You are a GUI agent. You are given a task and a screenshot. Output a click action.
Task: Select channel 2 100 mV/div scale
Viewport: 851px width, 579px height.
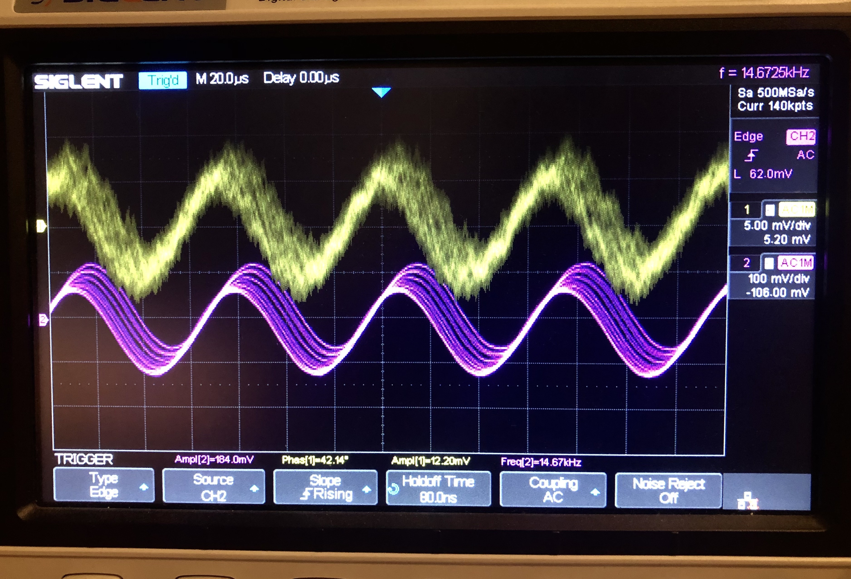point(778,279)
